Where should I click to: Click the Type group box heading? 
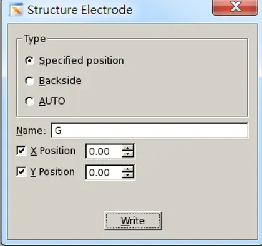click(35, 39)
